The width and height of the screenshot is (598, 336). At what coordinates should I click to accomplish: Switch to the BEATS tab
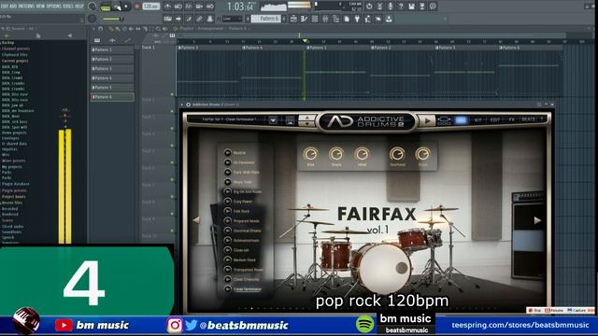coord(528,119)
